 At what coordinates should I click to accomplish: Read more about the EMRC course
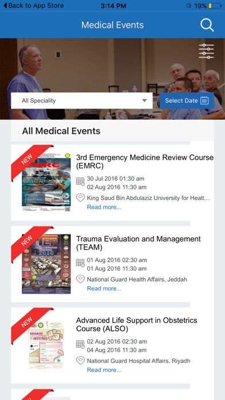104,207
